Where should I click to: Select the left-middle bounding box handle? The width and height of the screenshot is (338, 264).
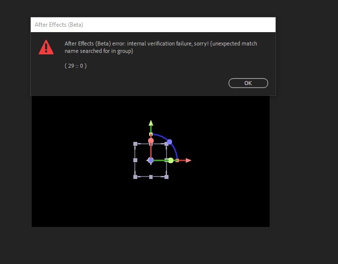(135, 160)
